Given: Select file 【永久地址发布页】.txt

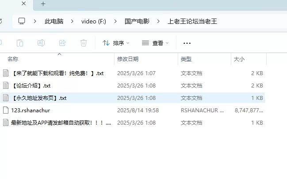Looking at the screenshot, I should 38,98.
